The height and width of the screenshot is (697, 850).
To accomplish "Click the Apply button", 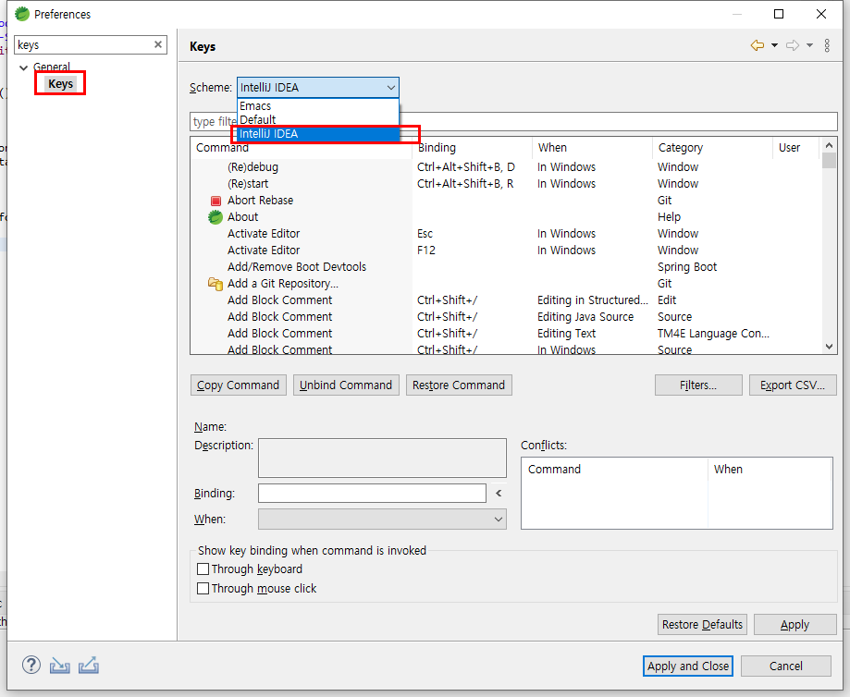I will coord(795,624).
